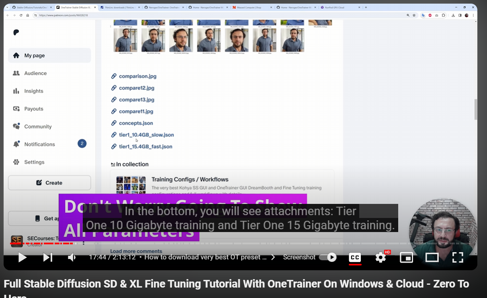Open My page in Patreon sidebar
This screenshot has width=487, height=298.
click(49, 55)
